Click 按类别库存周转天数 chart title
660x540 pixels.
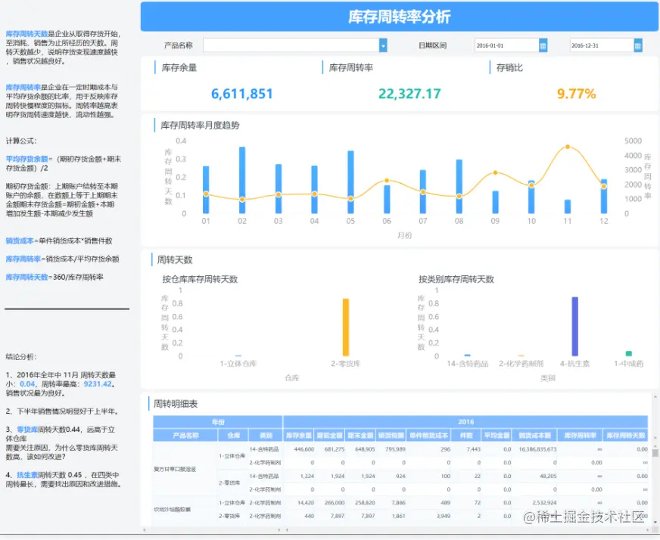(x=456, y=279)
